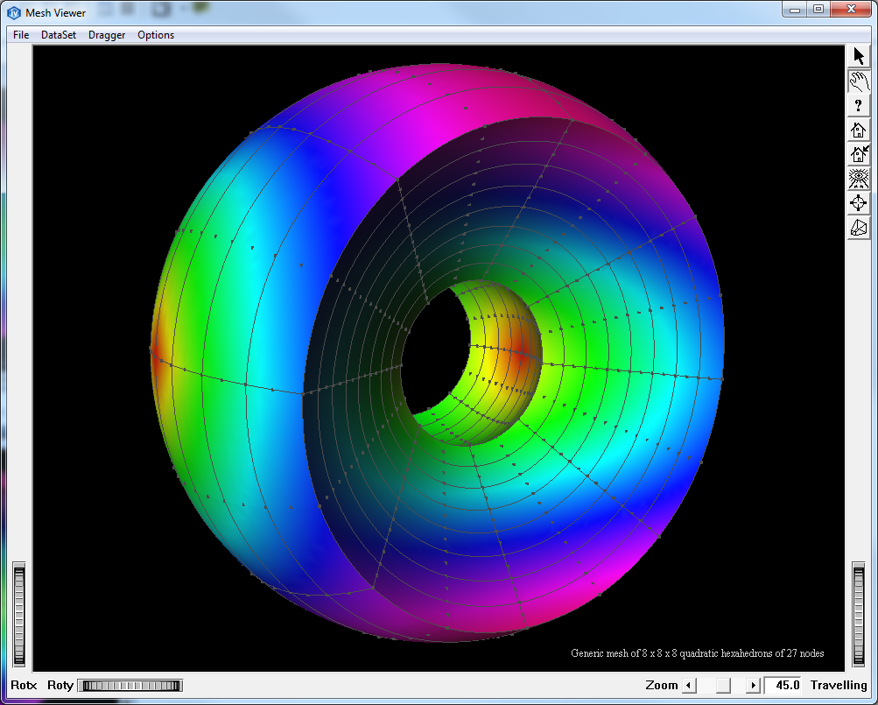Minimize the Mesh Viewer window

click(x=795, y=9)
